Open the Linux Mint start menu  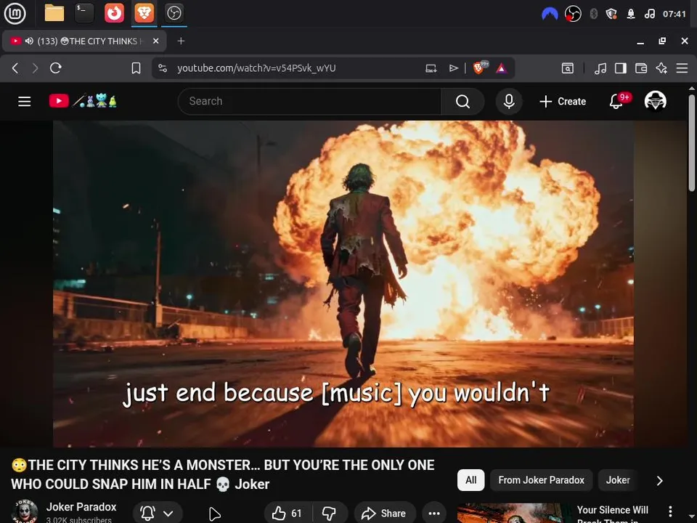tap(15, 13)
